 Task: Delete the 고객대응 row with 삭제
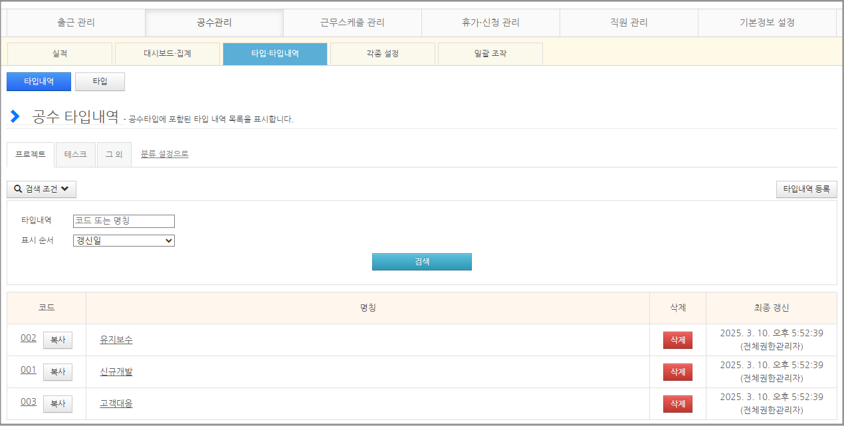[x=677, y=404]
